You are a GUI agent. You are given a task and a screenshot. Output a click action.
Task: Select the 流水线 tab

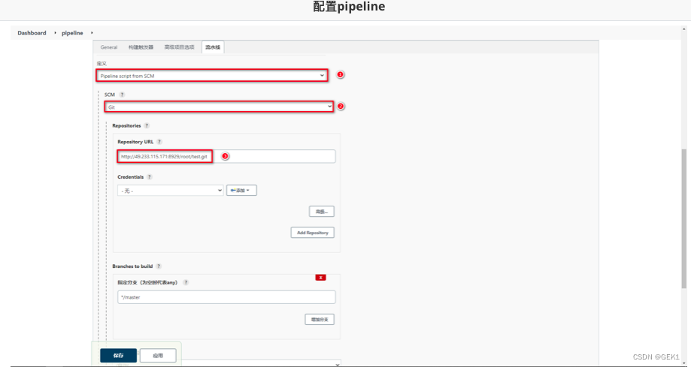point(213,47)
